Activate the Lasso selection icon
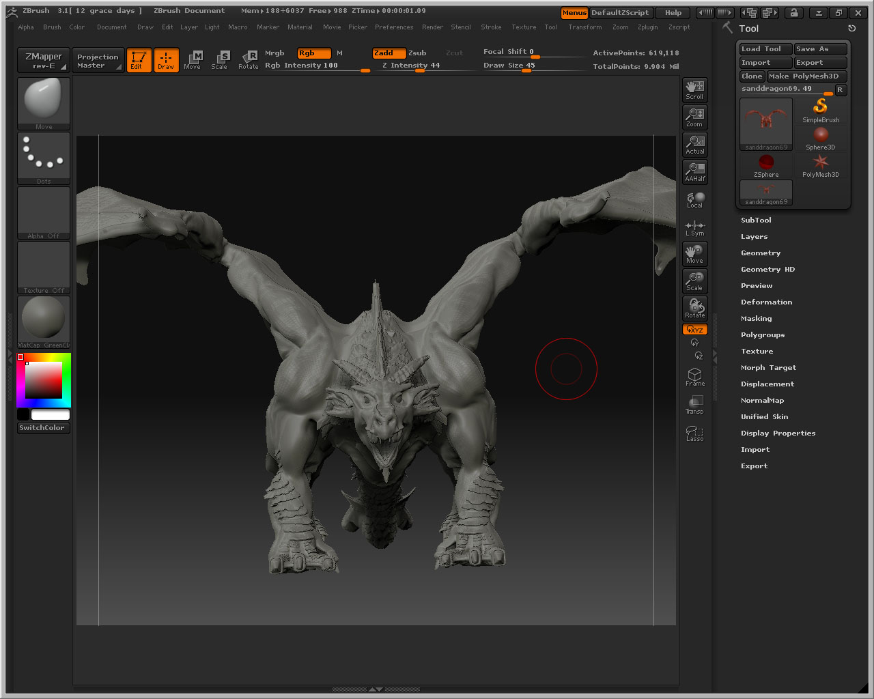This screenshot has width=874, height=699. [694, 433]
